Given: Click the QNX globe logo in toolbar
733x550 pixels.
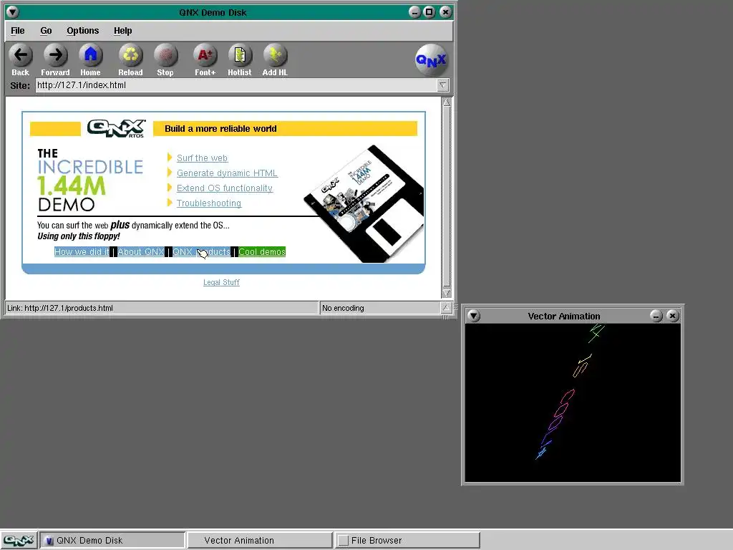Looking at the screenshot, I should coord(431,60).
